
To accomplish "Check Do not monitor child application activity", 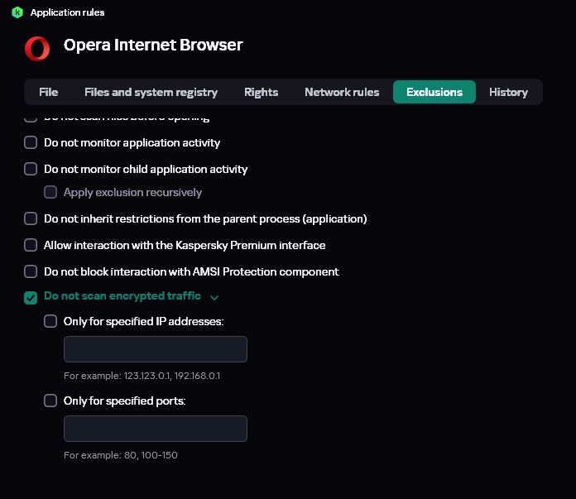I will click(x=31, y=169).
